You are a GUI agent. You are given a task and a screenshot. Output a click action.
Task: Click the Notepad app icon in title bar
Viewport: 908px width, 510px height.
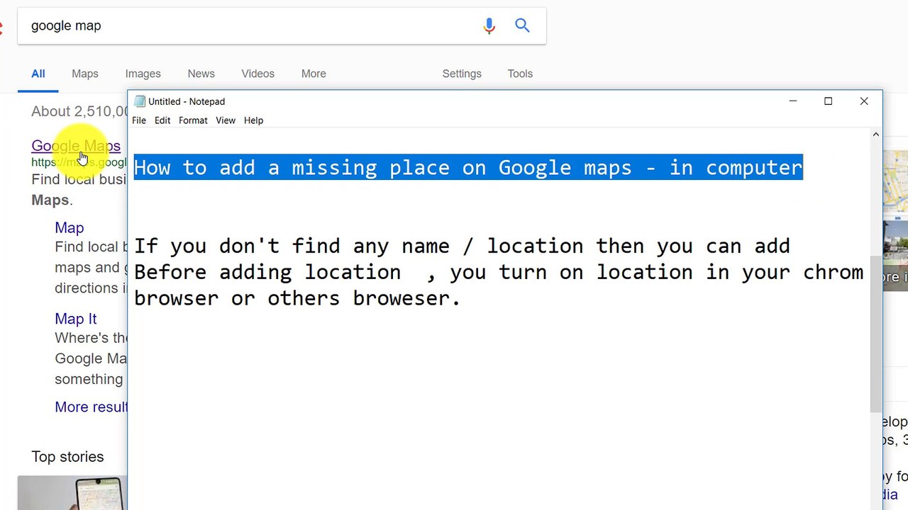[140, 101]
